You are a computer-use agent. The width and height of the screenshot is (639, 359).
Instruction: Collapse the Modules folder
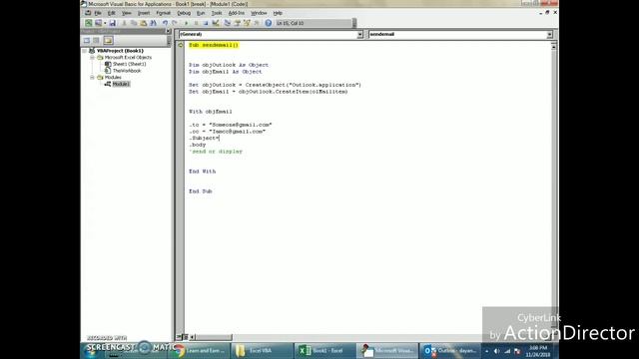pyautogui.click(x=93, y=78)
